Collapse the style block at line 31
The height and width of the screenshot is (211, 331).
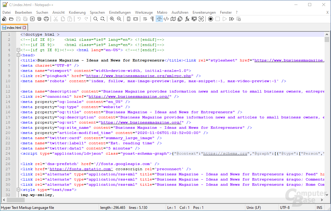point(18,189)
